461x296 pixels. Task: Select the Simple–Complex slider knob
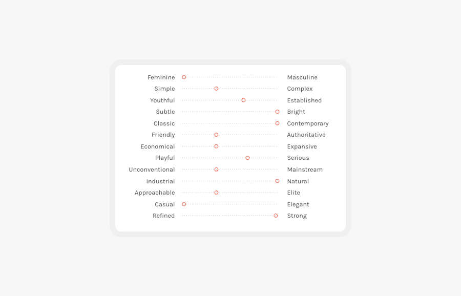coord(216,89)
